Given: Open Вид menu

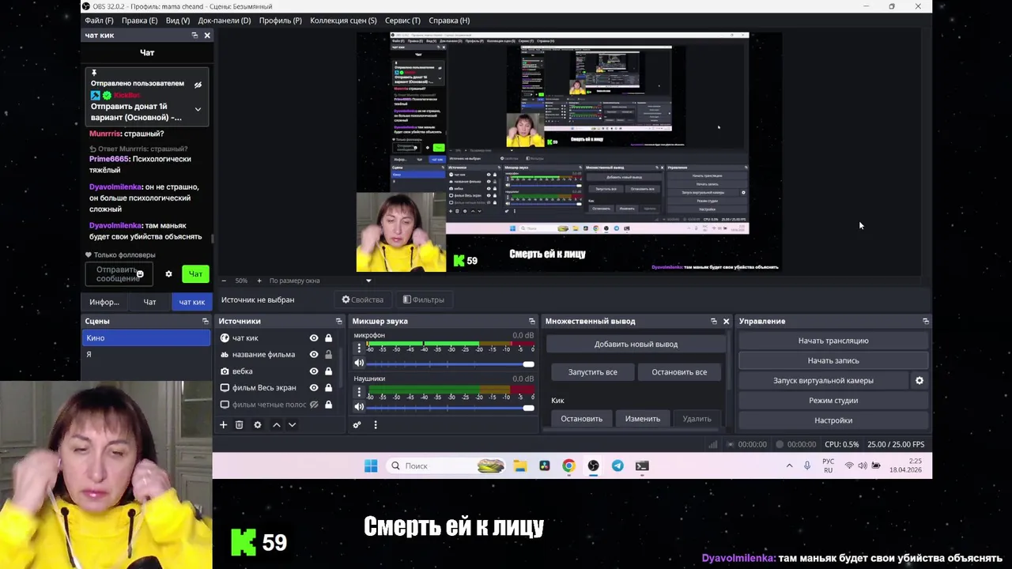Looking at the screenshot, I should (x=178, y=21).
